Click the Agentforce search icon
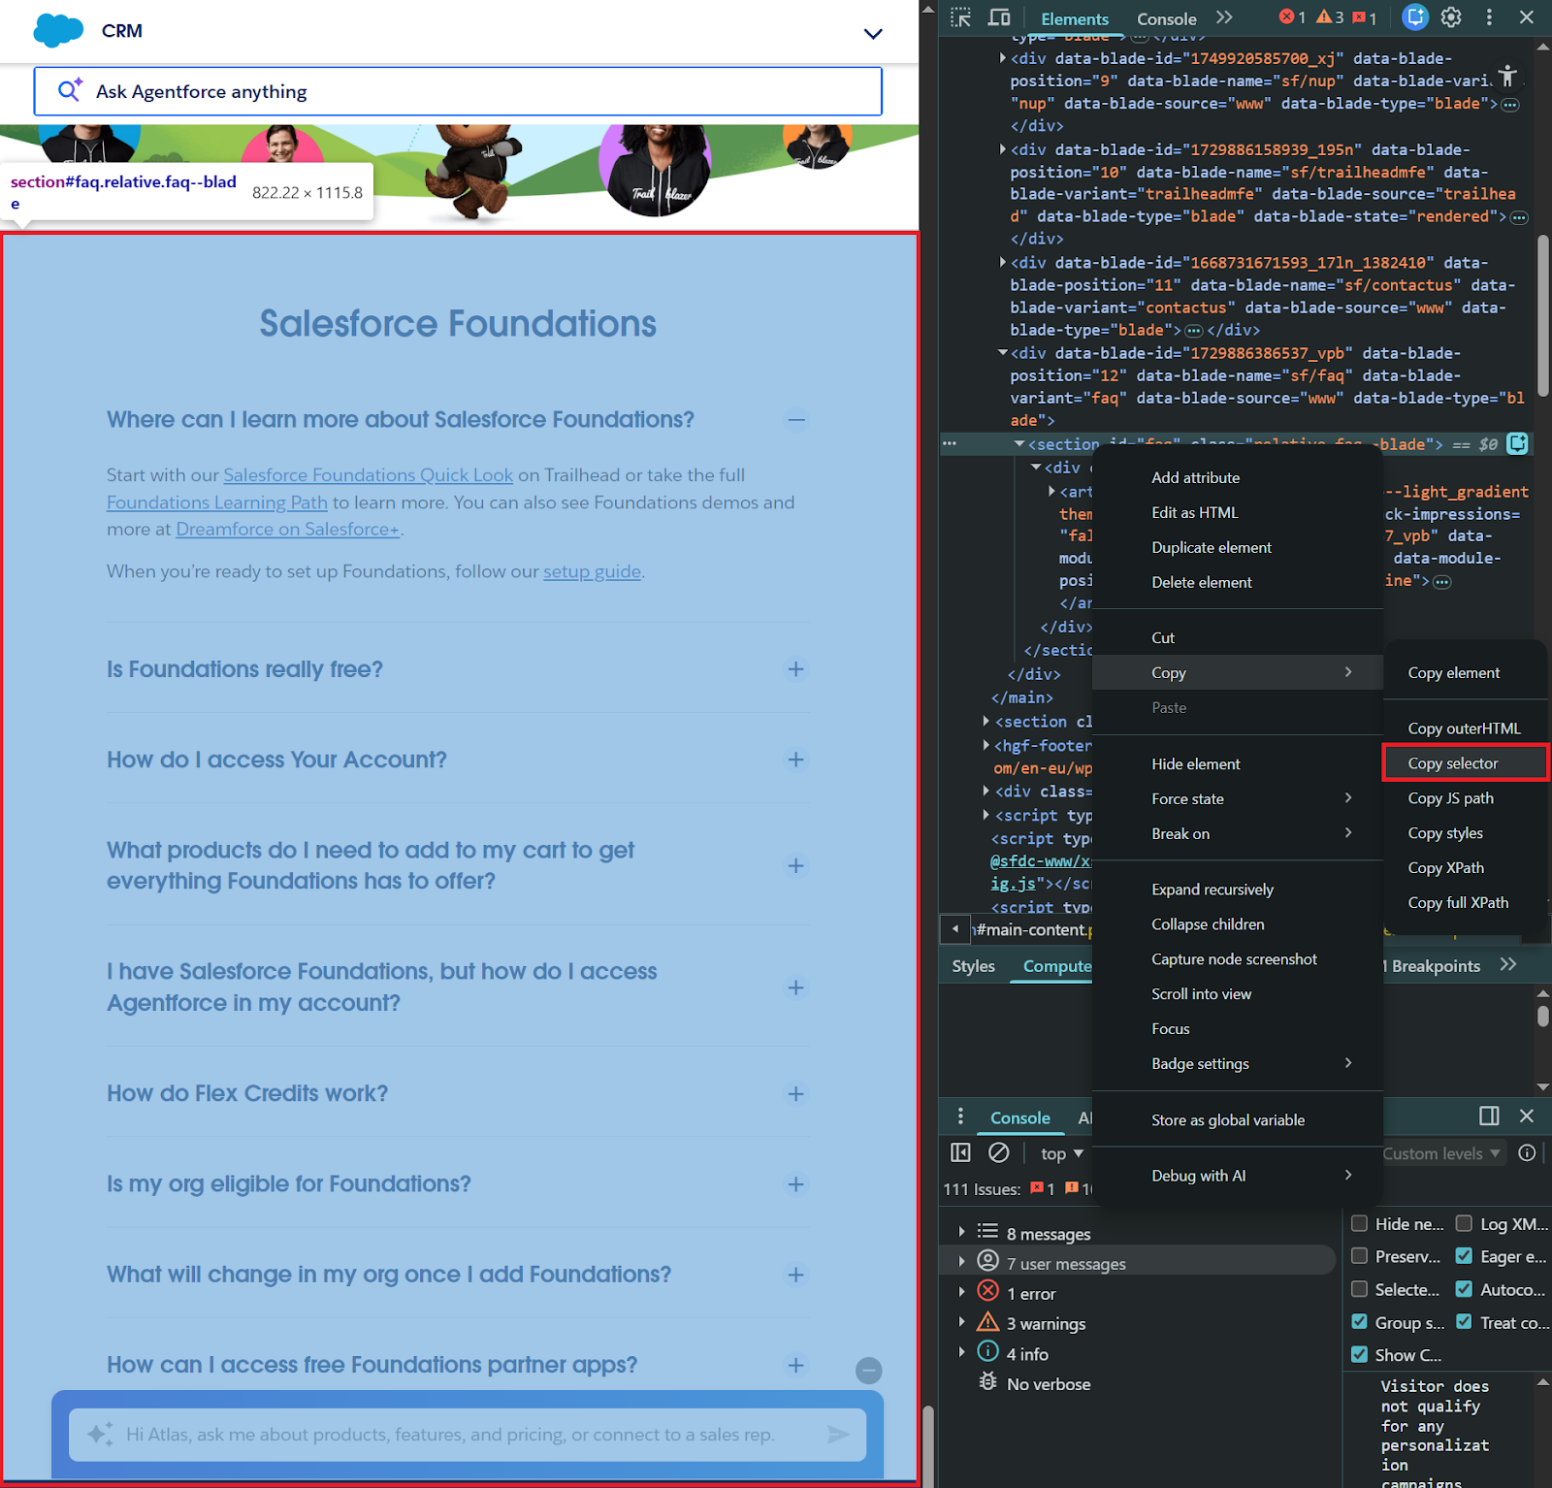The image size is (1552, 1488). coord(69,91)
